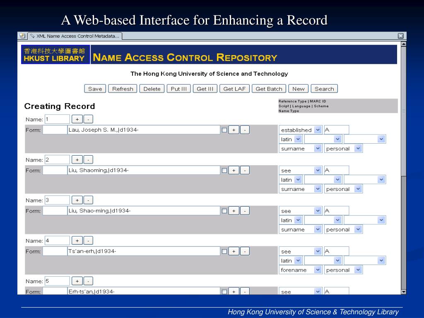Click the Save button
424x318 pixels.
click(x=95, y=89)
